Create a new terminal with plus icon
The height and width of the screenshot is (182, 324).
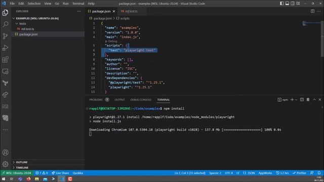tap(292, 100)
